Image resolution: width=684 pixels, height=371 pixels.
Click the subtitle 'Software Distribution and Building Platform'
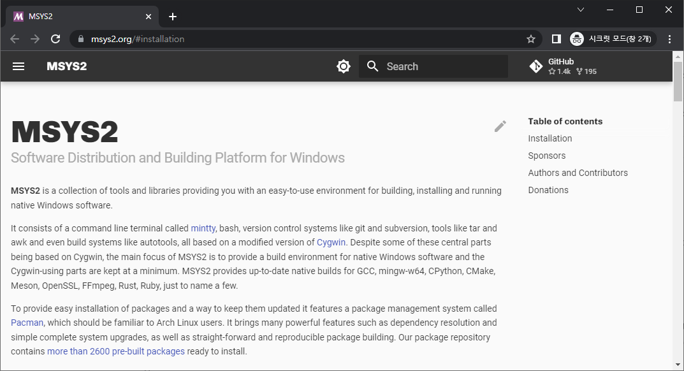tap(178, 157)
